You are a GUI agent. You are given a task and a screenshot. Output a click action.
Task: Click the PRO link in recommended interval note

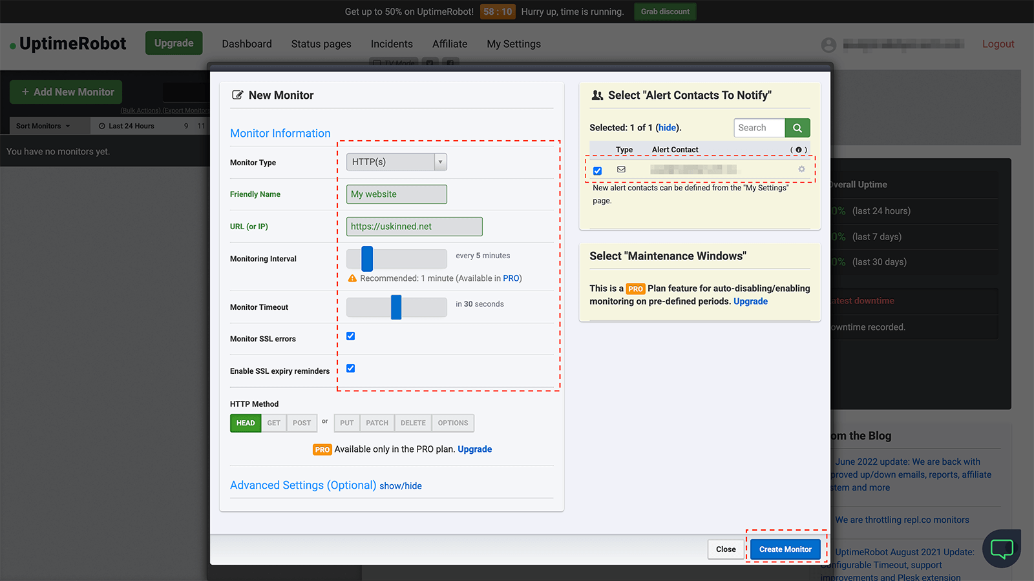coord(511,278)
